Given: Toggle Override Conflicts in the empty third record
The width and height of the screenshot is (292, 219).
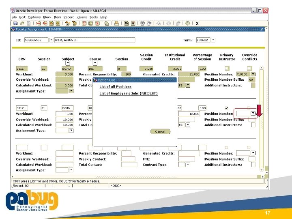Looking at the screenshot, I should coord(249,147).
